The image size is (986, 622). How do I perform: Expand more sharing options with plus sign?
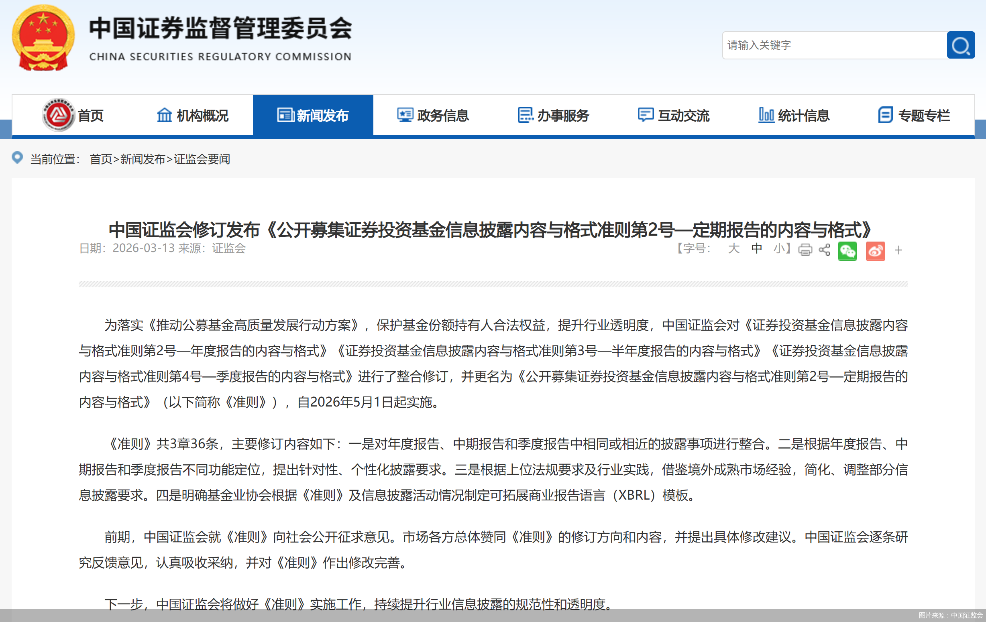(x=898, y=250)
